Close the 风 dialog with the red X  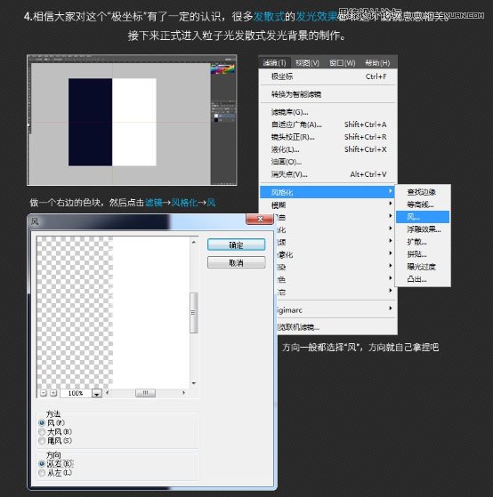click(x=260, y=219)
